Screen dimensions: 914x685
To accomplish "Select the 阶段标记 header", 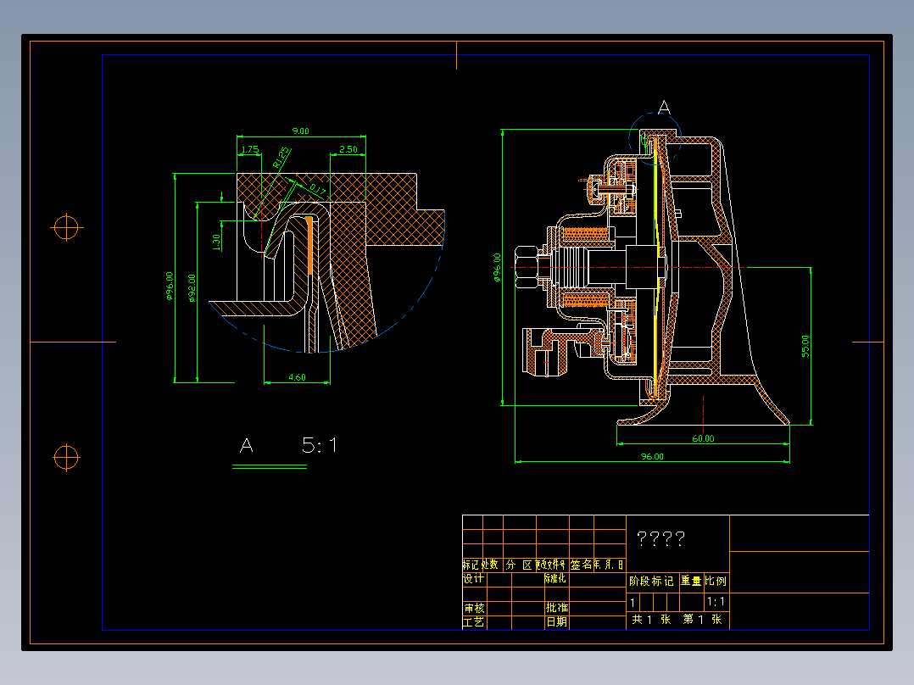I will (x=651, y=582).
